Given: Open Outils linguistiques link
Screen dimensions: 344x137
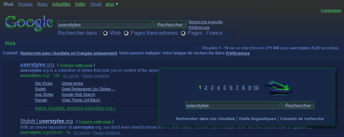Looking at the screenshot, I should [257, 119].
